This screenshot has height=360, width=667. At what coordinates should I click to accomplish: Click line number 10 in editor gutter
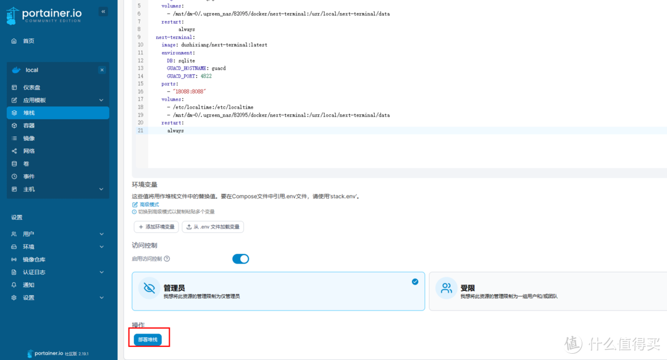(140, 44)
